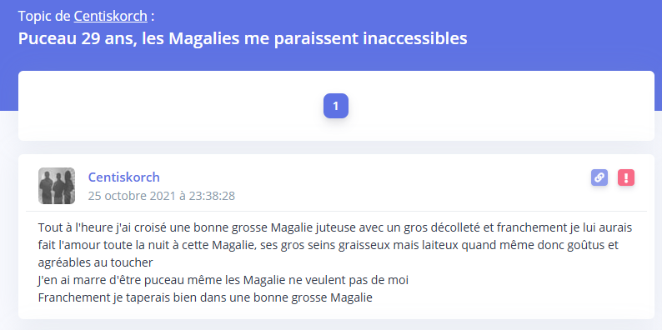The image size is (662, 330).
Task: Click the line "agréables au toucher"
Action: coord(95,262)
